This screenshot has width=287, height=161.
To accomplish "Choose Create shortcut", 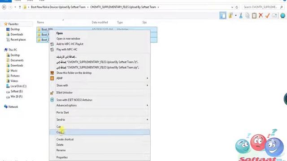I will (x=100, y=139).
